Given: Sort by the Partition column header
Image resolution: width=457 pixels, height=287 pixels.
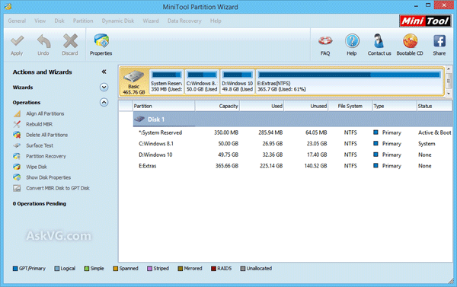Looking at the screenshot, I should pos(164,106).
